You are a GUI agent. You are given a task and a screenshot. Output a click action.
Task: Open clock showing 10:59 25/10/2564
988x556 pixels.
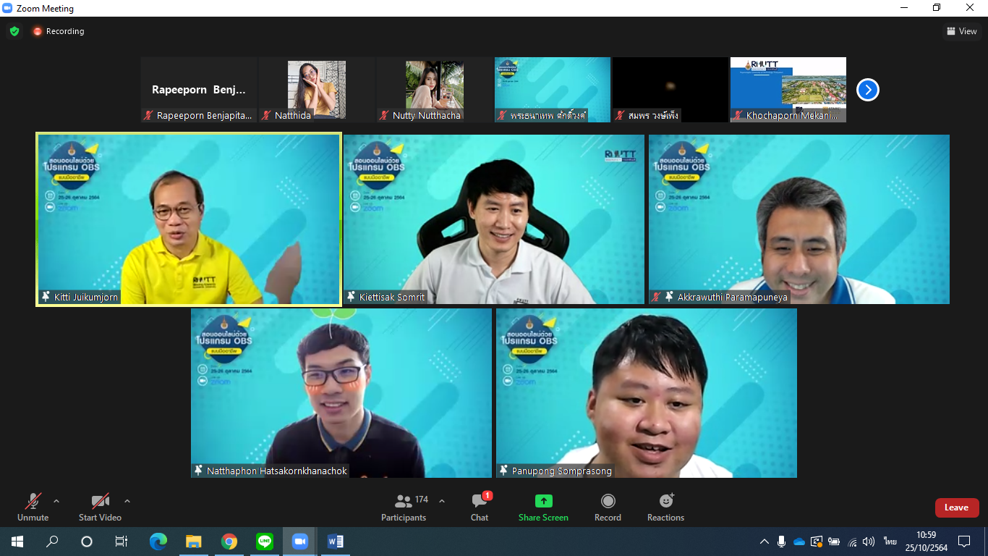tap(927, 542)
